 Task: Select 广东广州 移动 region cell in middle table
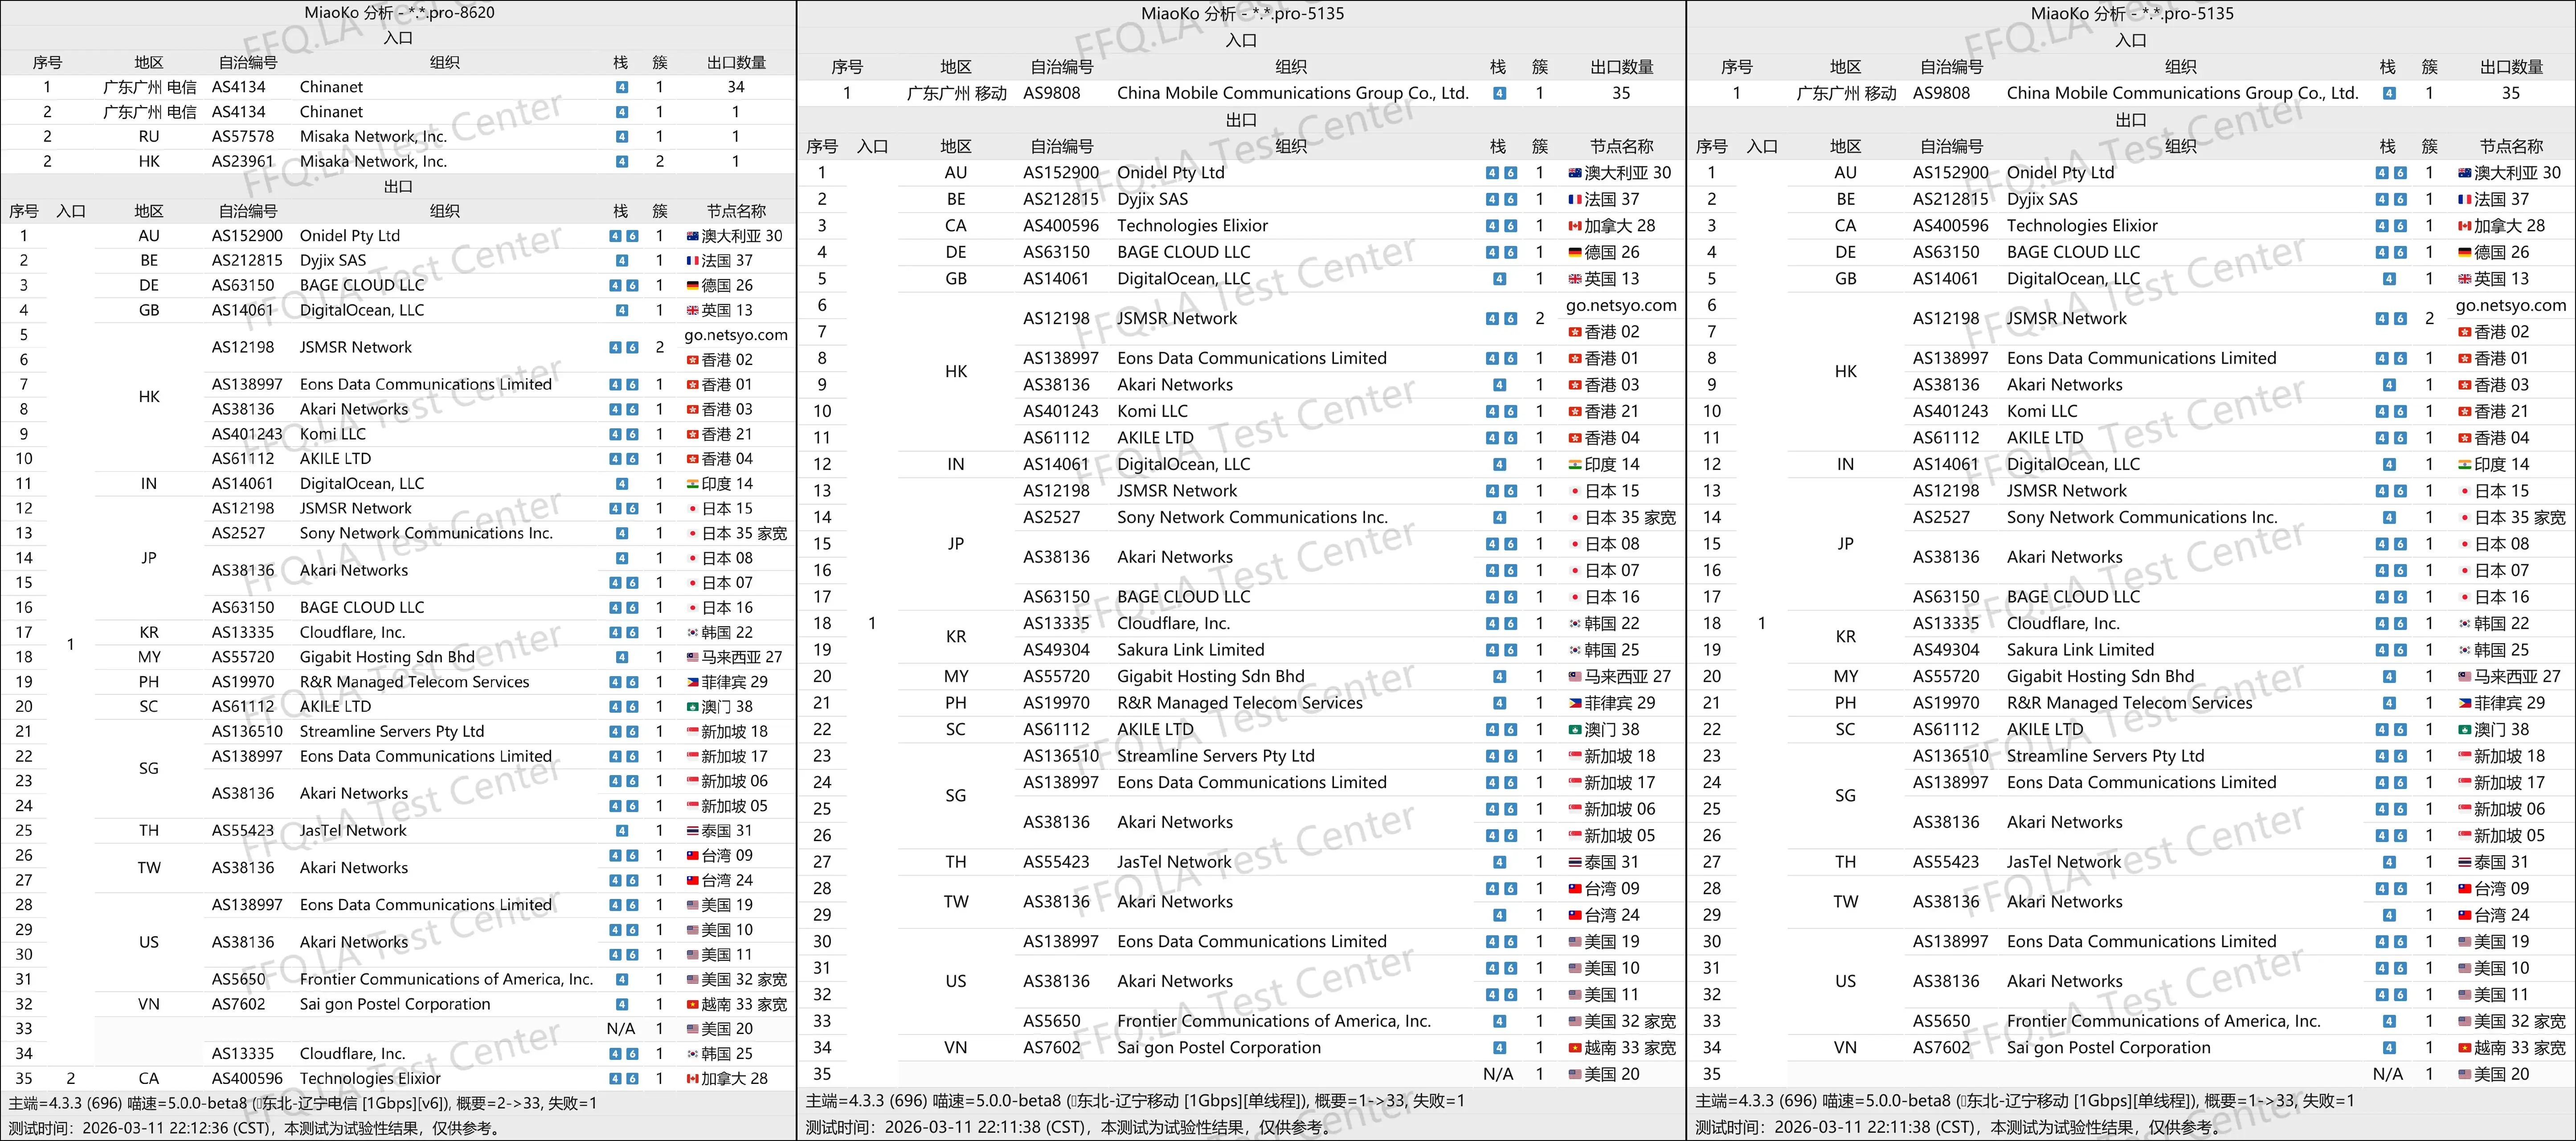(x=956, y=93)
